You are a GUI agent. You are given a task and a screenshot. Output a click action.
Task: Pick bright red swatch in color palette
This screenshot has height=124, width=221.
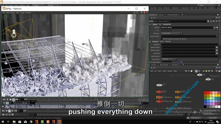[x=208, y=92]
